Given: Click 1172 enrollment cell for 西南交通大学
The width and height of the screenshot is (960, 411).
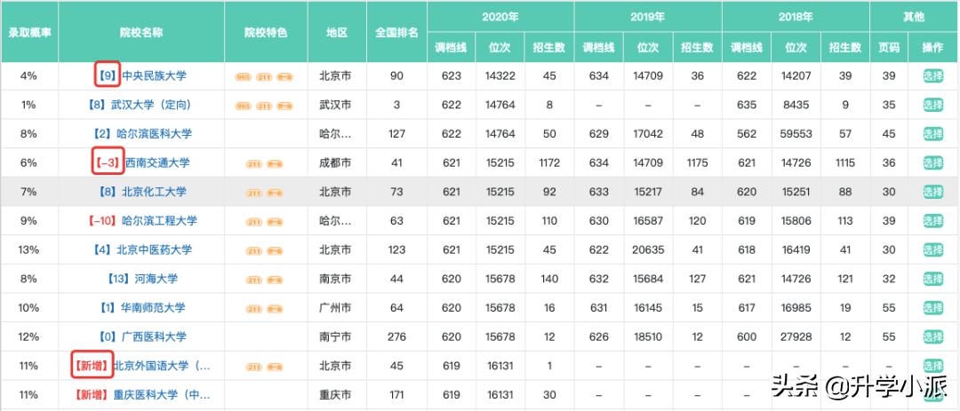Looking at the screenshot, I should [x=549, y=162].
